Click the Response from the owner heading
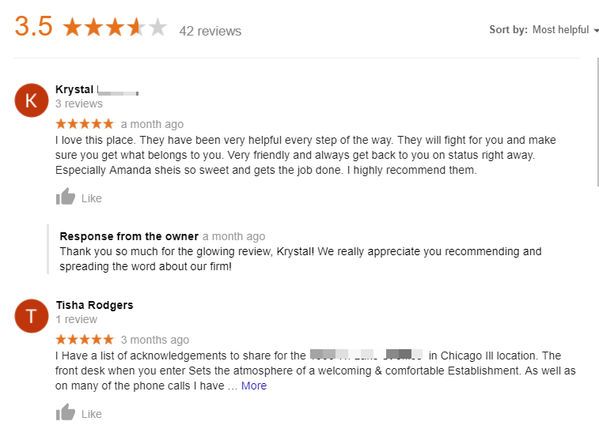The width and height of the screenshot is (599, 429). pyautogui.click(x=129, y=236)
